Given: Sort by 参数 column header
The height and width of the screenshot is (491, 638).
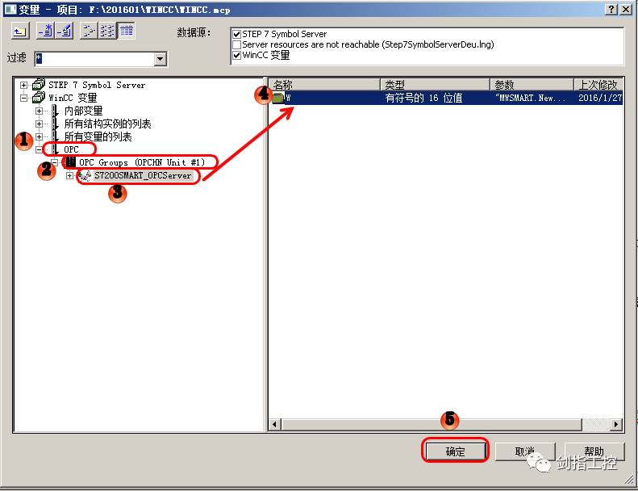Looking at the screenshot, I should [x=532, y=84].
